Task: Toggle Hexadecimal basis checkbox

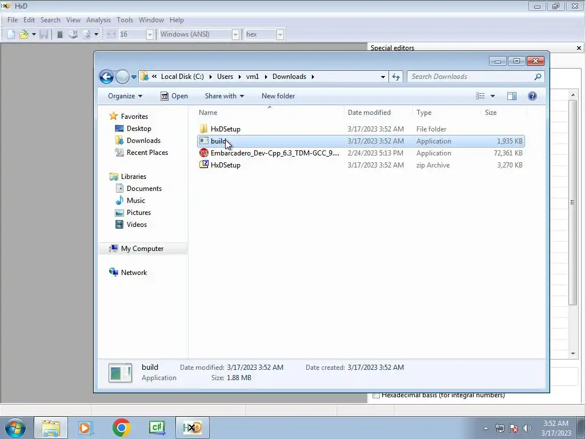Action: [x=376, y=395]
